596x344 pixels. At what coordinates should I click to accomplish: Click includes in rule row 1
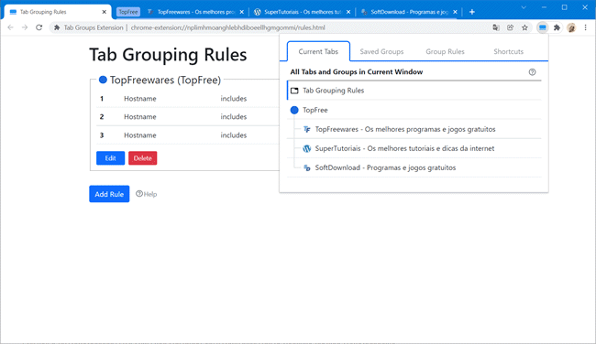pos(234,99)
